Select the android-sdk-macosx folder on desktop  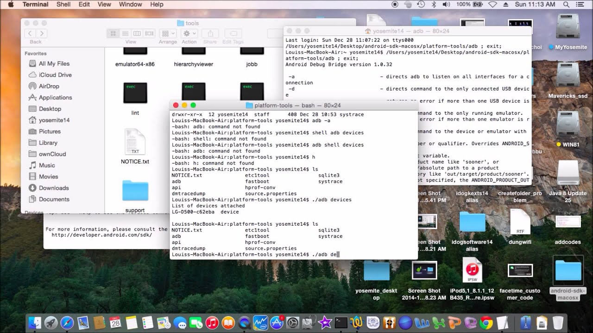[x=568, y=271]
